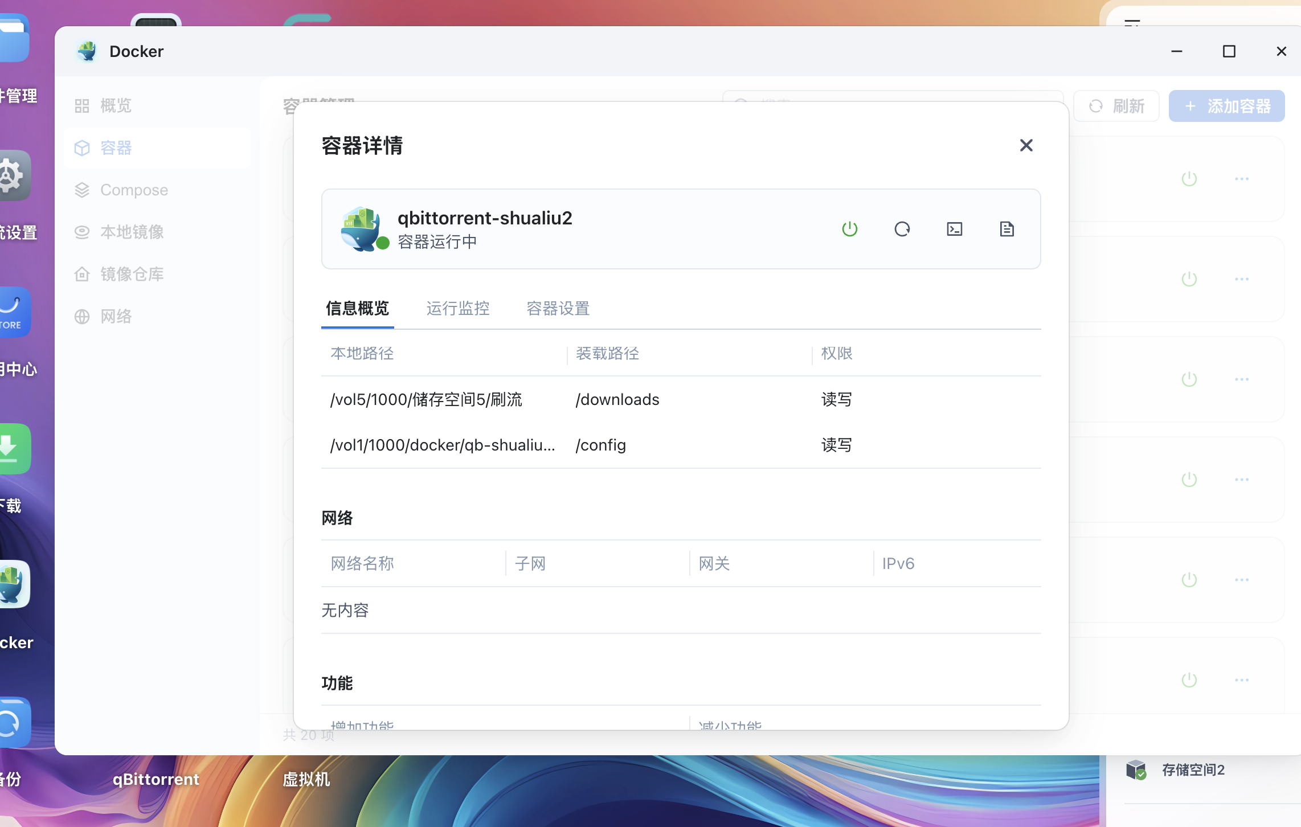Screen dimensions: 1301x827
Task: Open the app store icon in dock
Action: click(15, 312)
